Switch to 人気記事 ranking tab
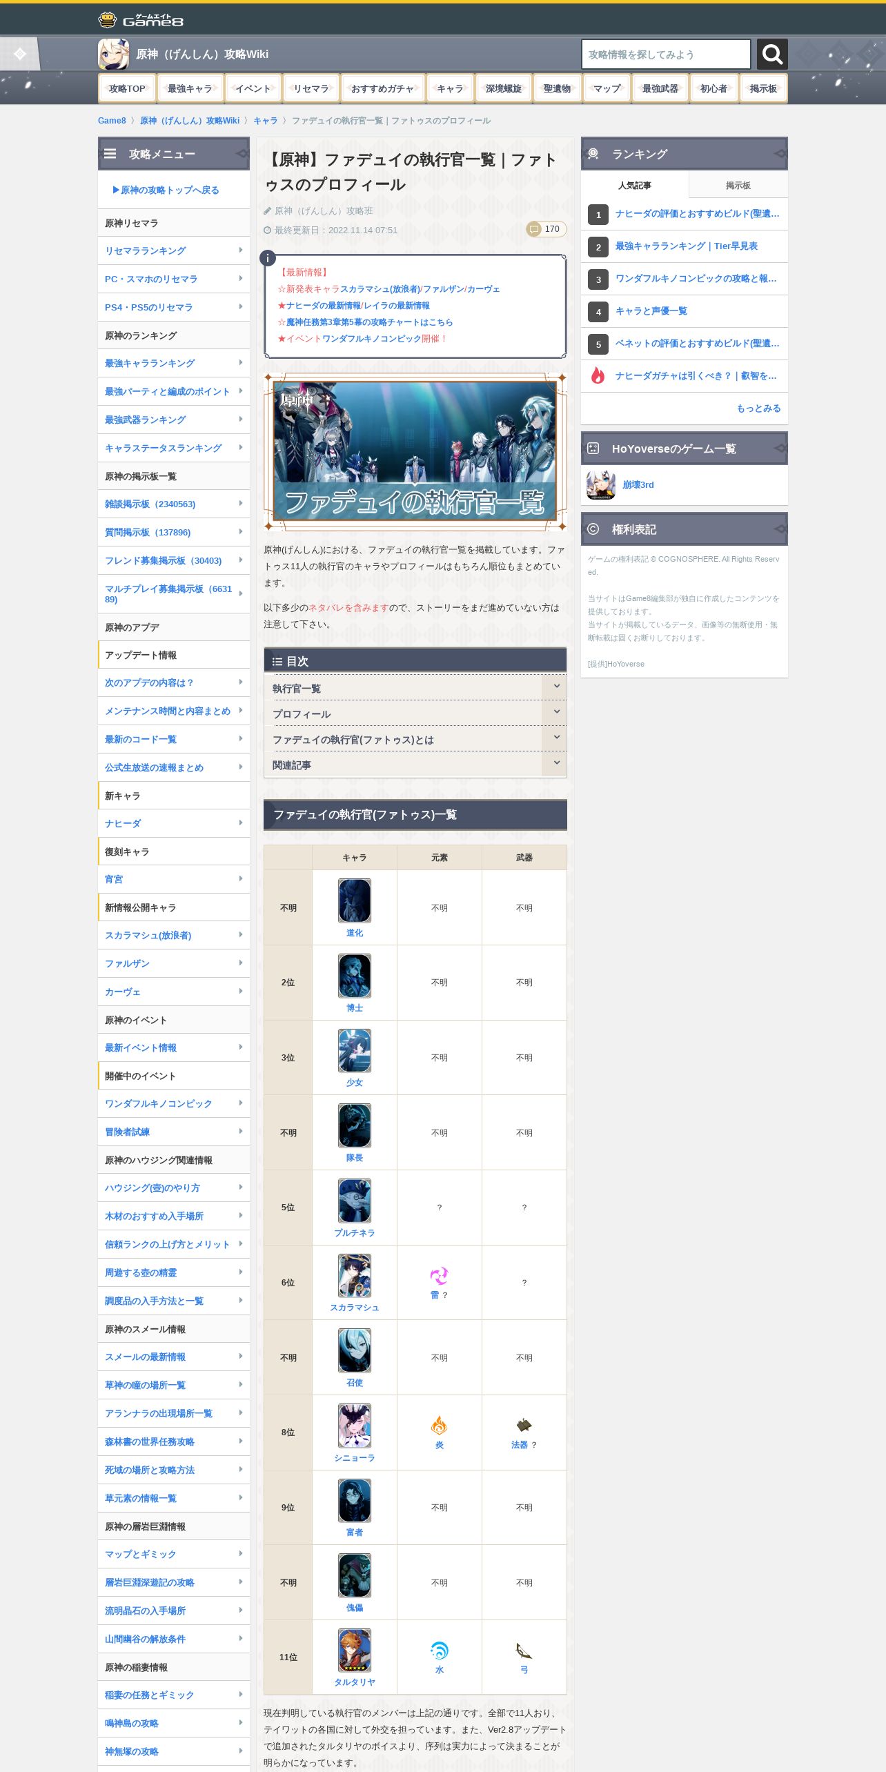 click(635, 185)
